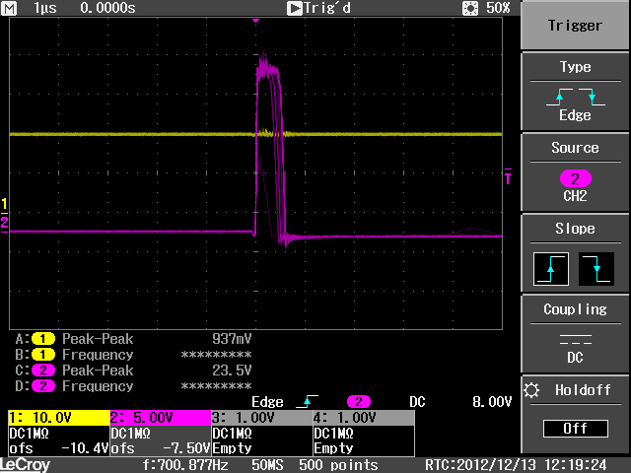Viewport: 631px width, 473px height.
Task: Click the channel 2 badge in trigger status
Action: click(359, 402)
